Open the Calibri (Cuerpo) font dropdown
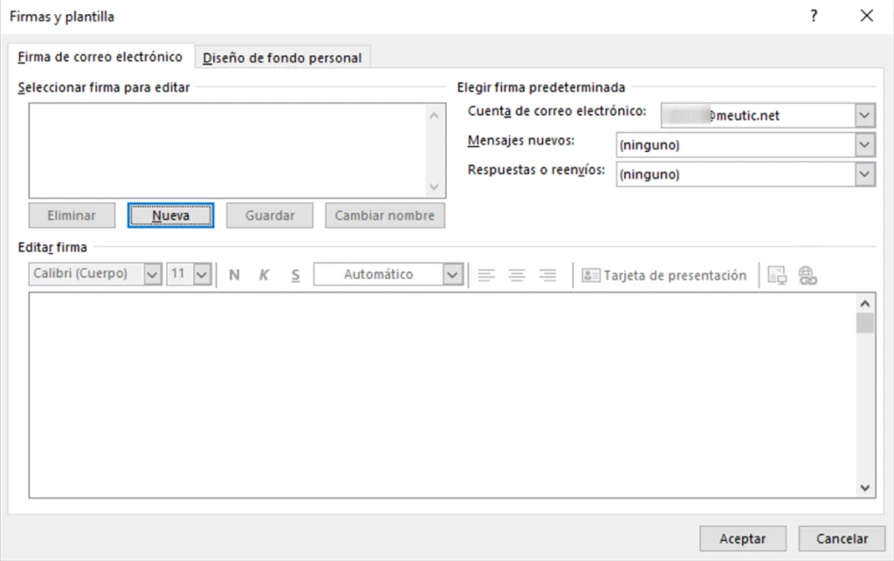Image resolution: width=894 pixels, height=561 pixels. point(152,275)
